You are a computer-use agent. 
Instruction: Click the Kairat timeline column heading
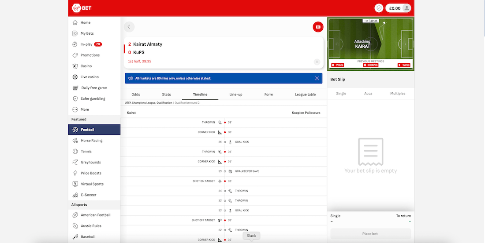pyautogui.click(x=131, y=113)
